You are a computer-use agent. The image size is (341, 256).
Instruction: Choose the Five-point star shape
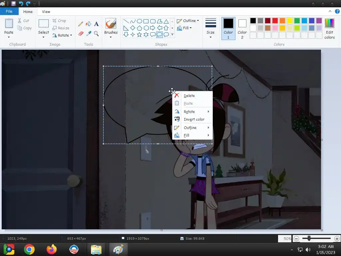pos(140,35)
